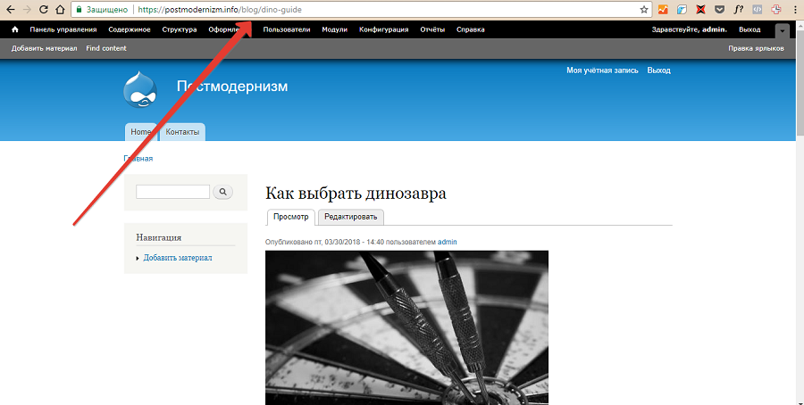
Task: Open Правка ярлыков link
Action: pyautogui.click(x=756, y=48)
